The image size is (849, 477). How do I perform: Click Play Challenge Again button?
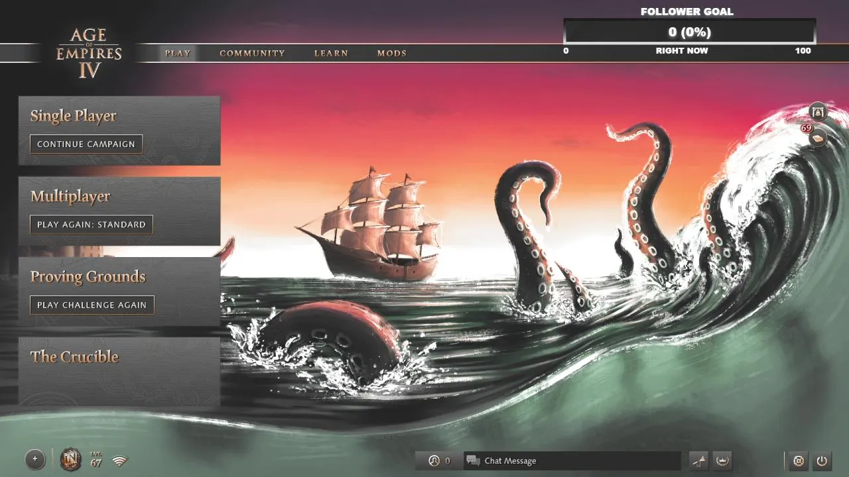coord(92,305)
